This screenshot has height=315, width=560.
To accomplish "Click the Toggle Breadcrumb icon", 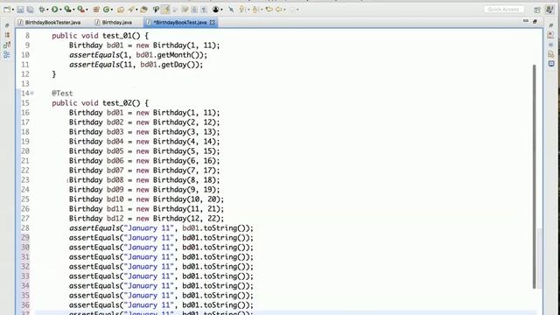I will [x=156, y=10].
